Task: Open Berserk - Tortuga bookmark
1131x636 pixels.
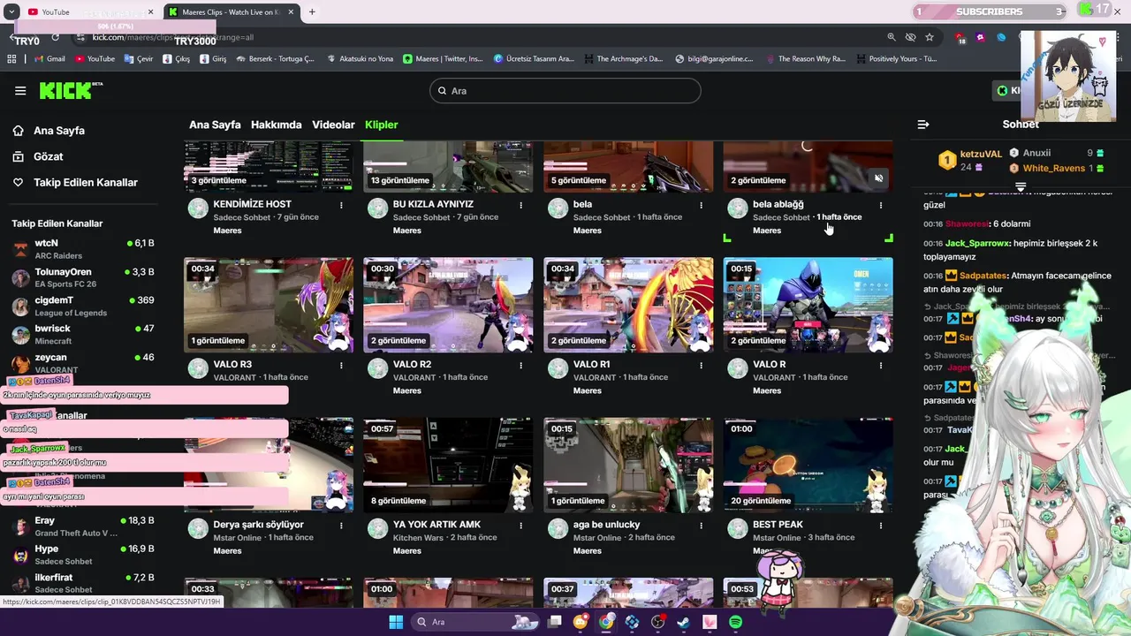Action: click(275, 59)
